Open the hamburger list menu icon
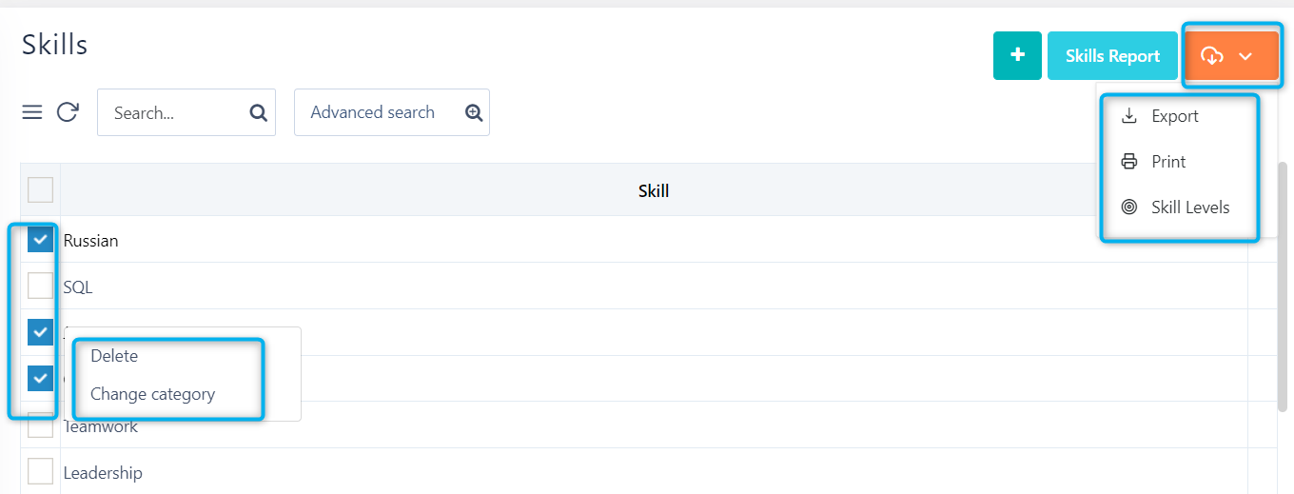 [x=32, y=112]
